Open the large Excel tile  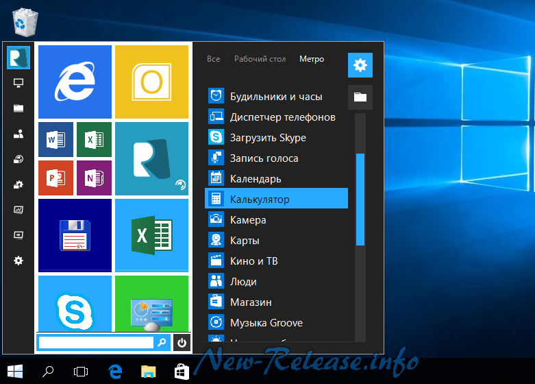point(151,235)
